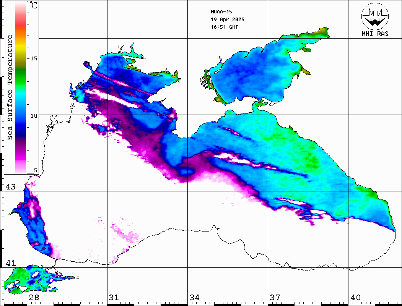Click latitude label 41
402x306 pixels.
[x=11, y=263]
